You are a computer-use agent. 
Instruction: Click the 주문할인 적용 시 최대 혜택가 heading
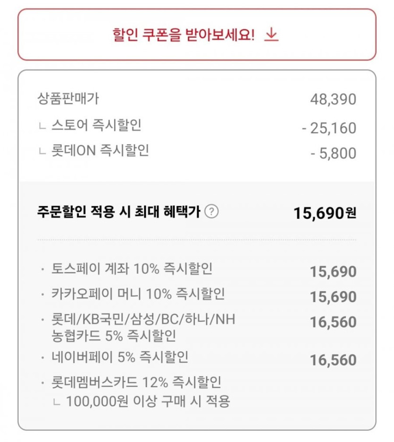tap(121, 212)
